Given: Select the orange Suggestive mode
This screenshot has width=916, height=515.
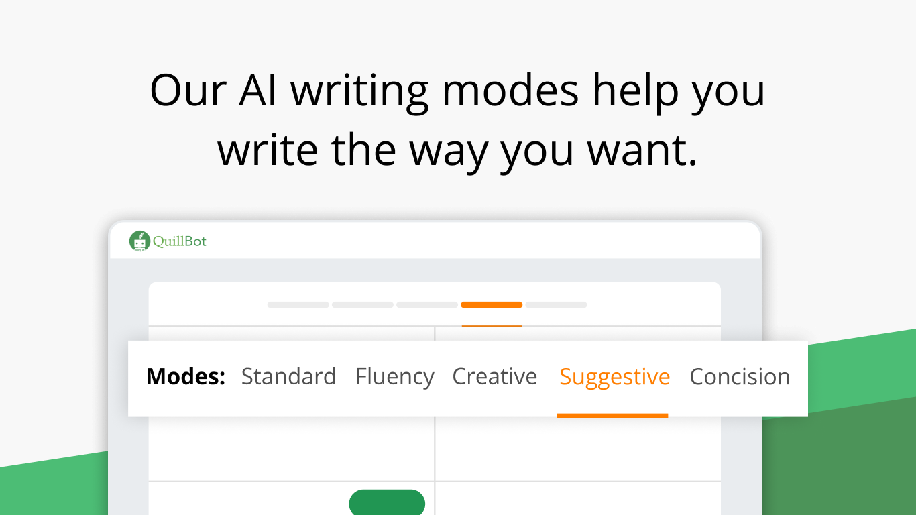Looking at the screenshot, I should [x=615, y=377].
